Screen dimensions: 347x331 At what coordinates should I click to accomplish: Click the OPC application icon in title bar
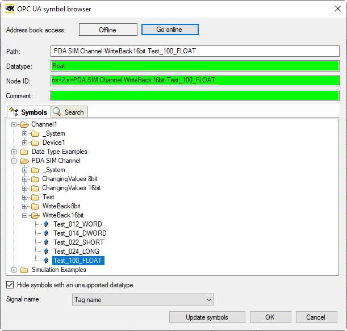[x=10, y=9]
